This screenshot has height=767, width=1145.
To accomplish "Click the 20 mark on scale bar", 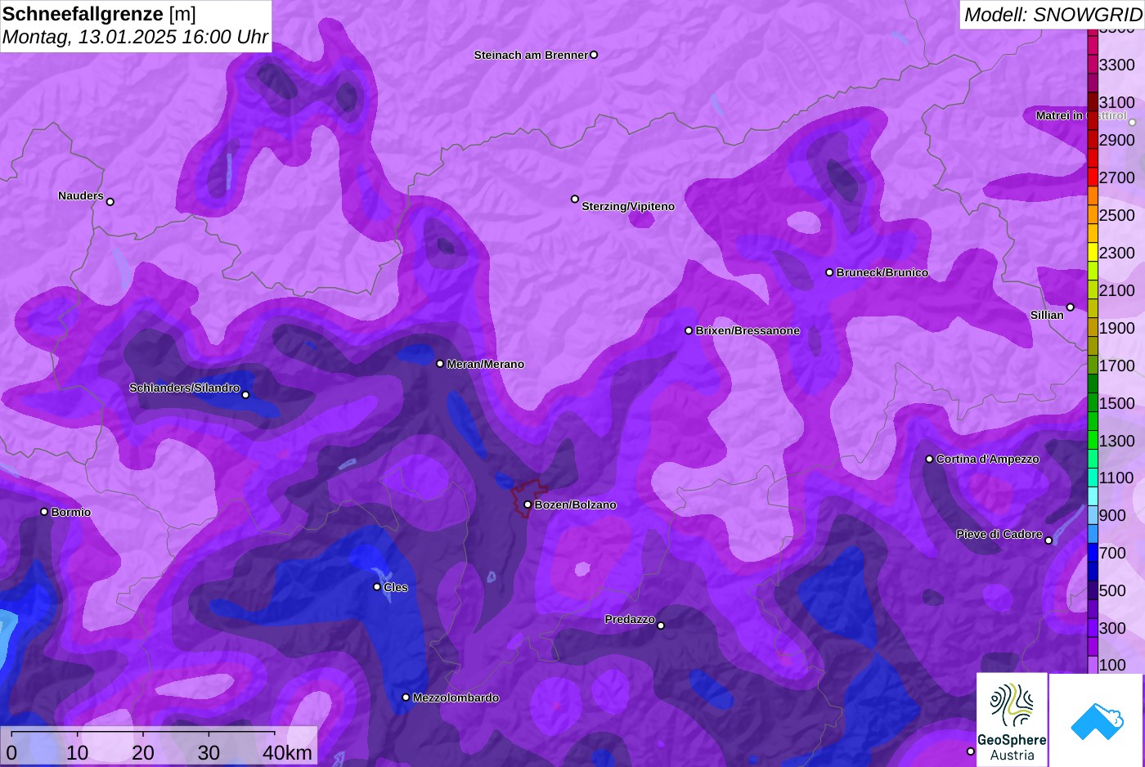I will coord(143,752).
